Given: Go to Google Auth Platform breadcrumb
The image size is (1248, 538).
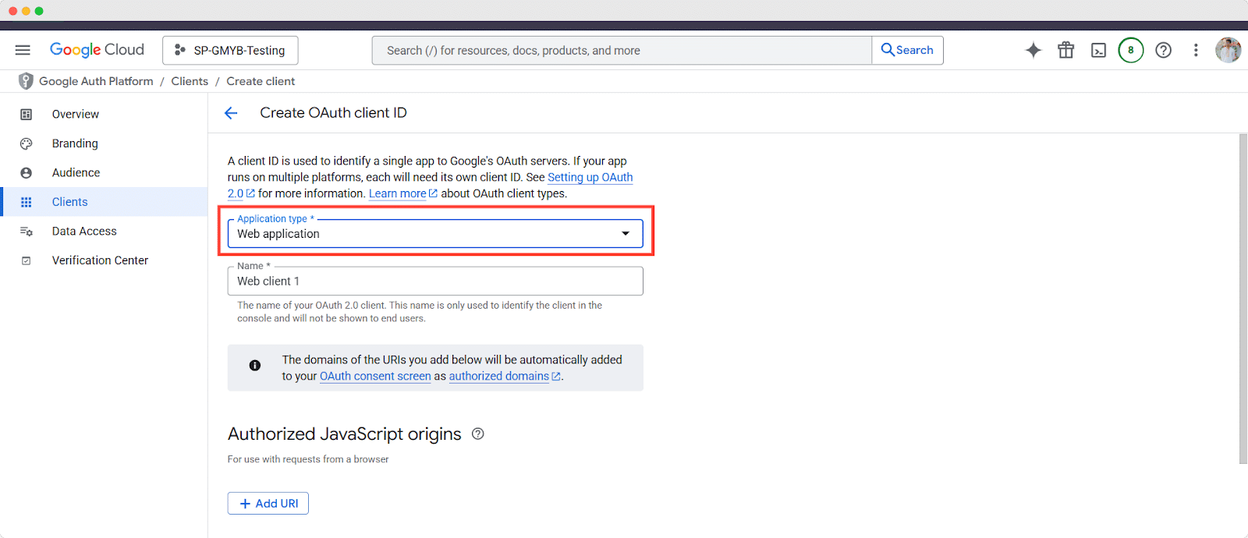Looking at the screenshot, I should 96,81.
